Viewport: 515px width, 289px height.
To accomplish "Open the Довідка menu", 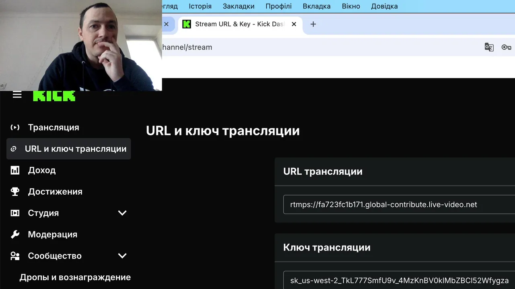I will (x=384, y=6).
